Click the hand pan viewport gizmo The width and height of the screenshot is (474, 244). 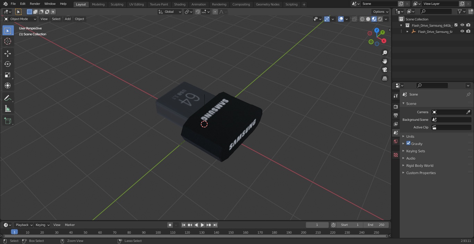(384, 61)
